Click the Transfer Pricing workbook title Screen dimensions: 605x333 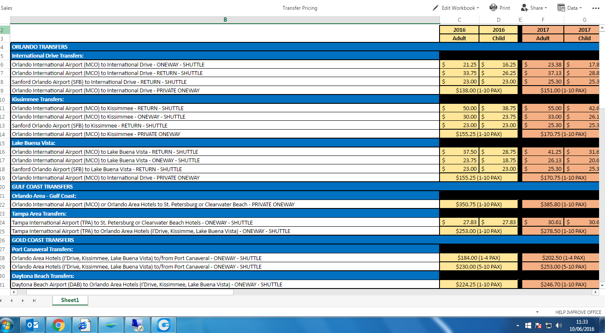[300, 8]
